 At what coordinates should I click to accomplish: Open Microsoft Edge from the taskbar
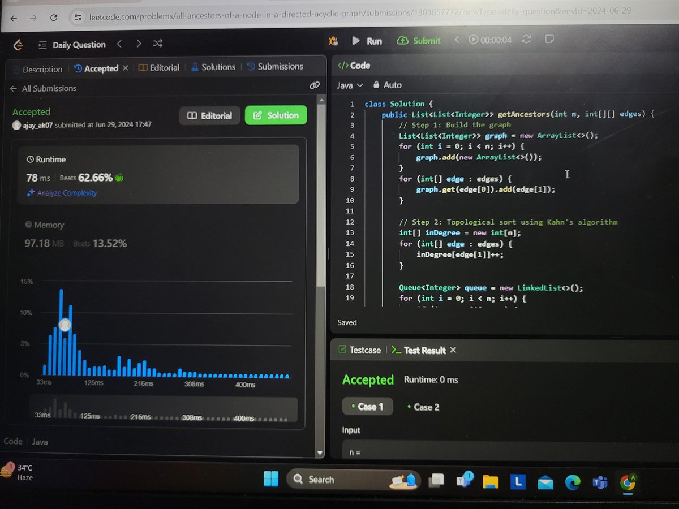573,482
